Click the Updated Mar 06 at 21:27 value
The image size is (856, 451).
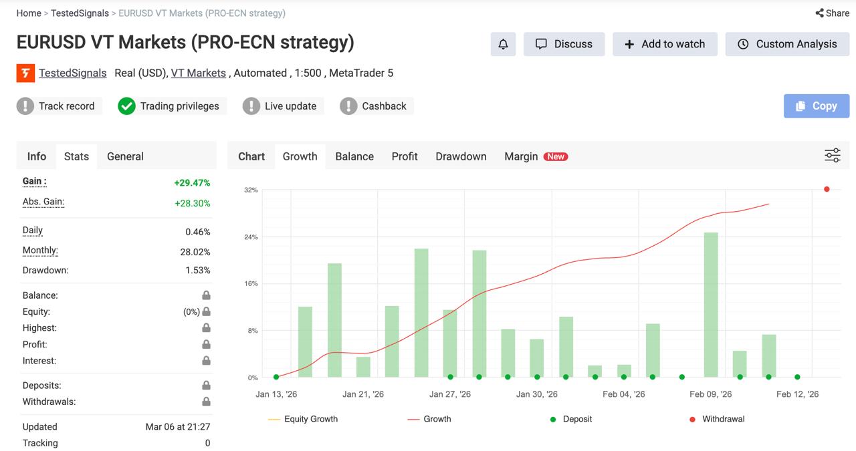tap(178, 426)
